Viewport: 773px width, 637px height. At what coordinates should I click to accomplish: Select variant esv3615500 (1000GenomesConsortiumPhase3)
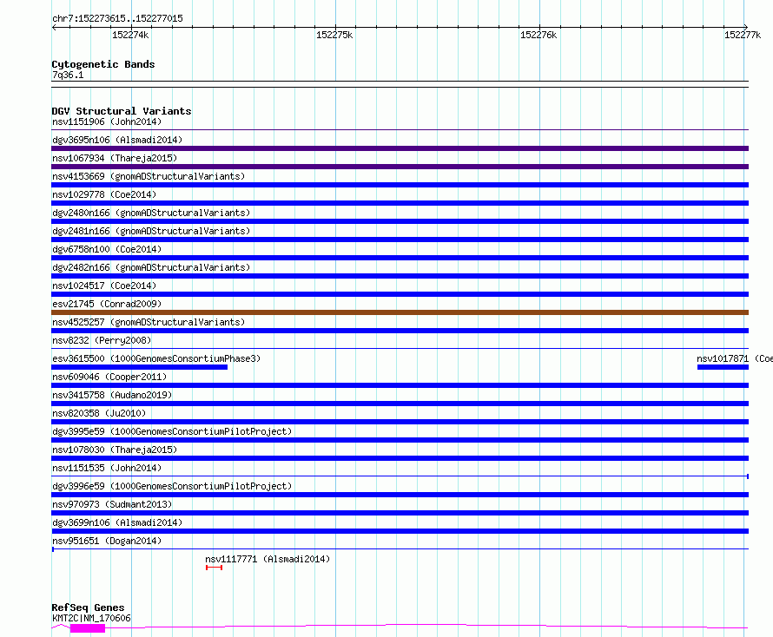pos(156,358)
